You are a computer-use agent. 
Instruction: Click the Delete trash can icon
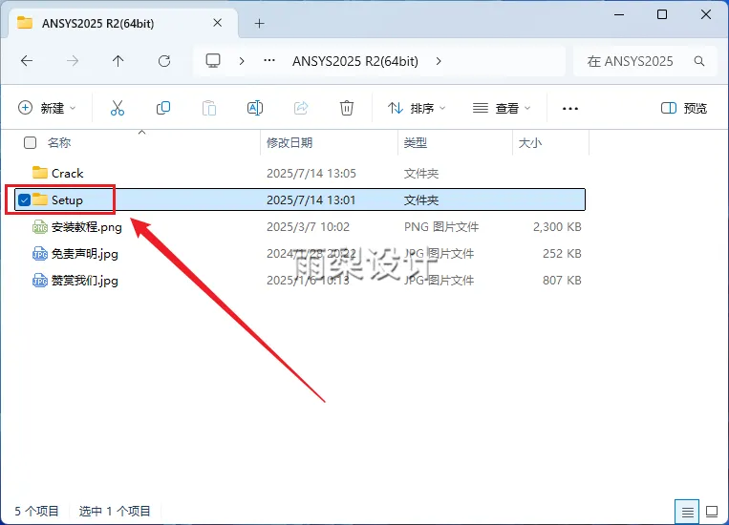point(347,108)
